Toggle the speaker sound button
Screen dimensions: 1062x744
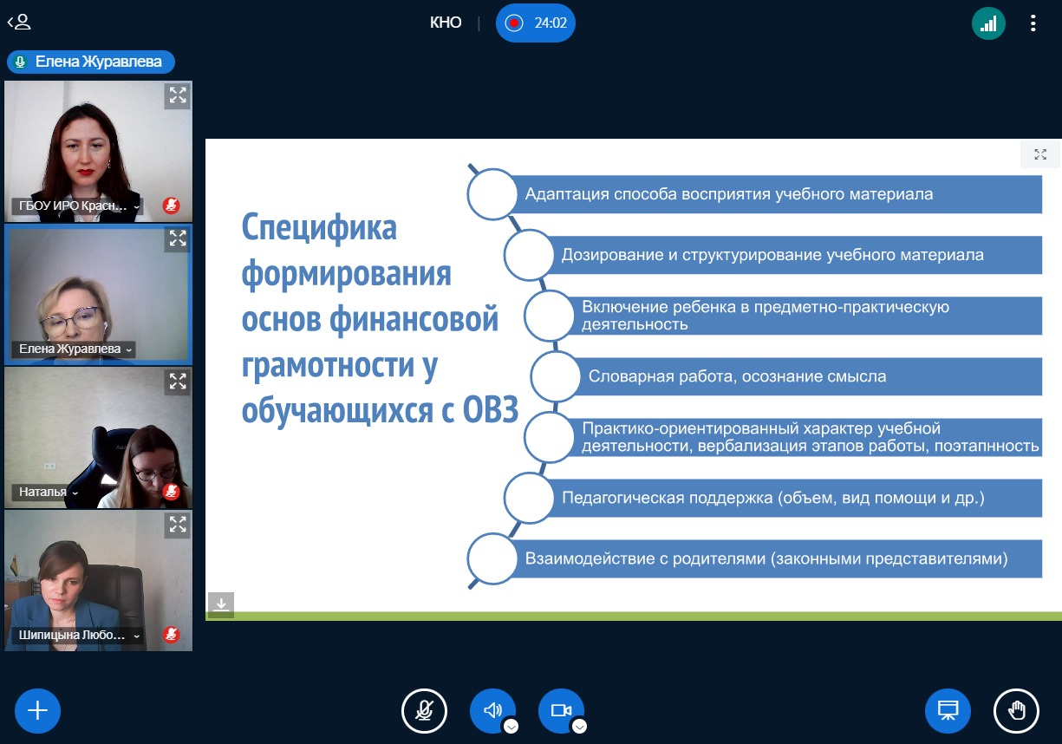[x=492, y=711]
